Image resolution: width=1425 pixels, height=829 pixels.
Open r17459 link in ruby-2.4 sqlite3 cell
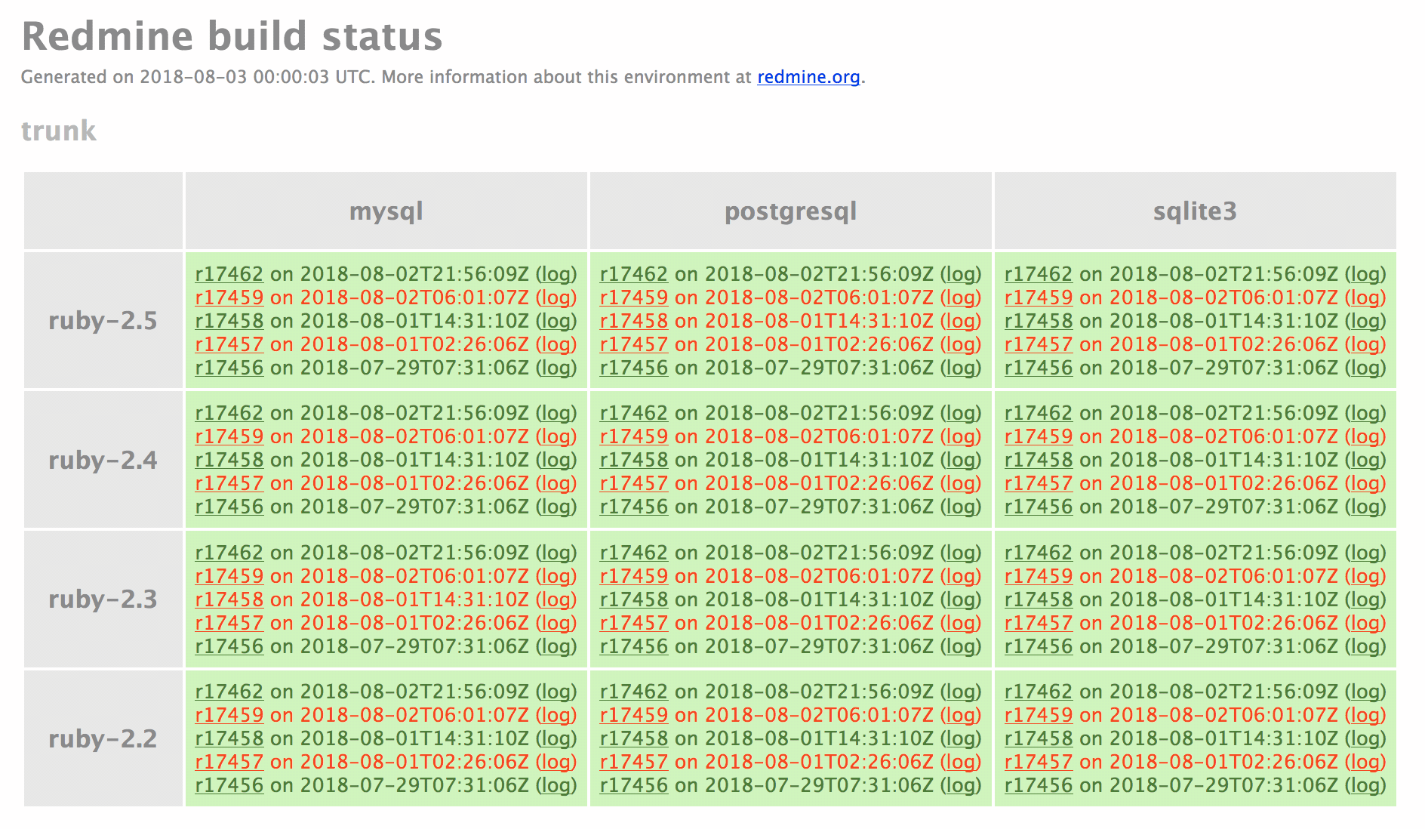point(1039,436)
